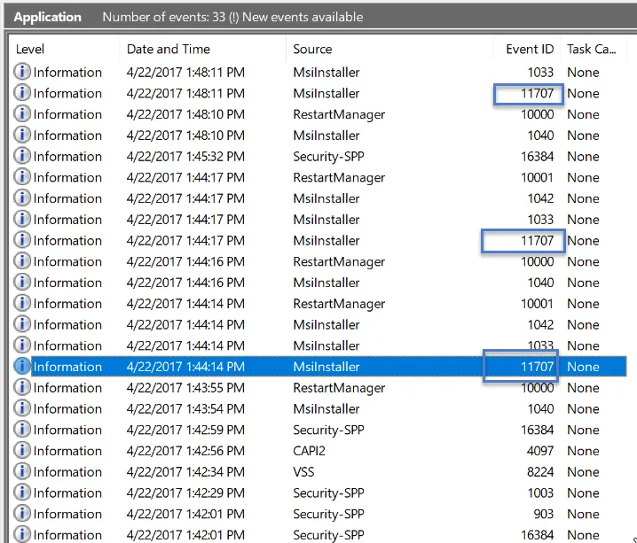Click the info icon of the 1:42:59 PM Security-SPP row
Image resolution: width=637 pixels, height=543 pixels.
point(22,430)
